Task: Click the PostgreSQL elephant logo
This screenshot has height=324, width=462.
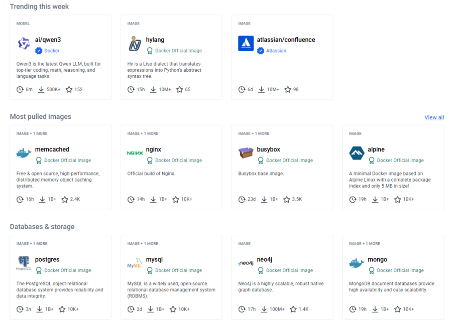Action: pyautogui.click(x=24, y=263)
